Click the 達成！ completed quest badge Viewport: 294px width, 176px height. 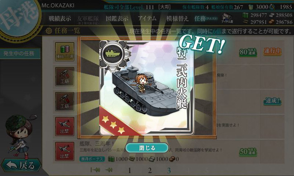coord(272,101)
